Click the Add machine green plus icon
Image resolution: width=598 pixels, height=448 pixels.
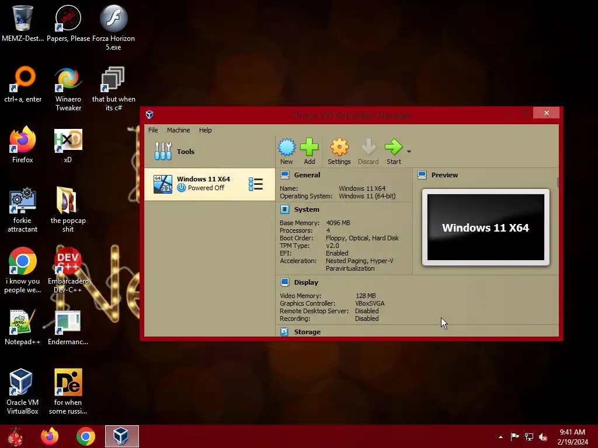coord(310,152)
